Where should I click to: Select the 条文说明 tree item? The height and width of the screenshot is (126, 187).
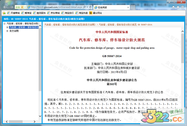[14, 31]
